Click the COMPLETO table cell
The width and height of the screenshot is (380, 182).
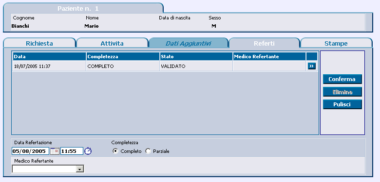[x=123, y=66]
